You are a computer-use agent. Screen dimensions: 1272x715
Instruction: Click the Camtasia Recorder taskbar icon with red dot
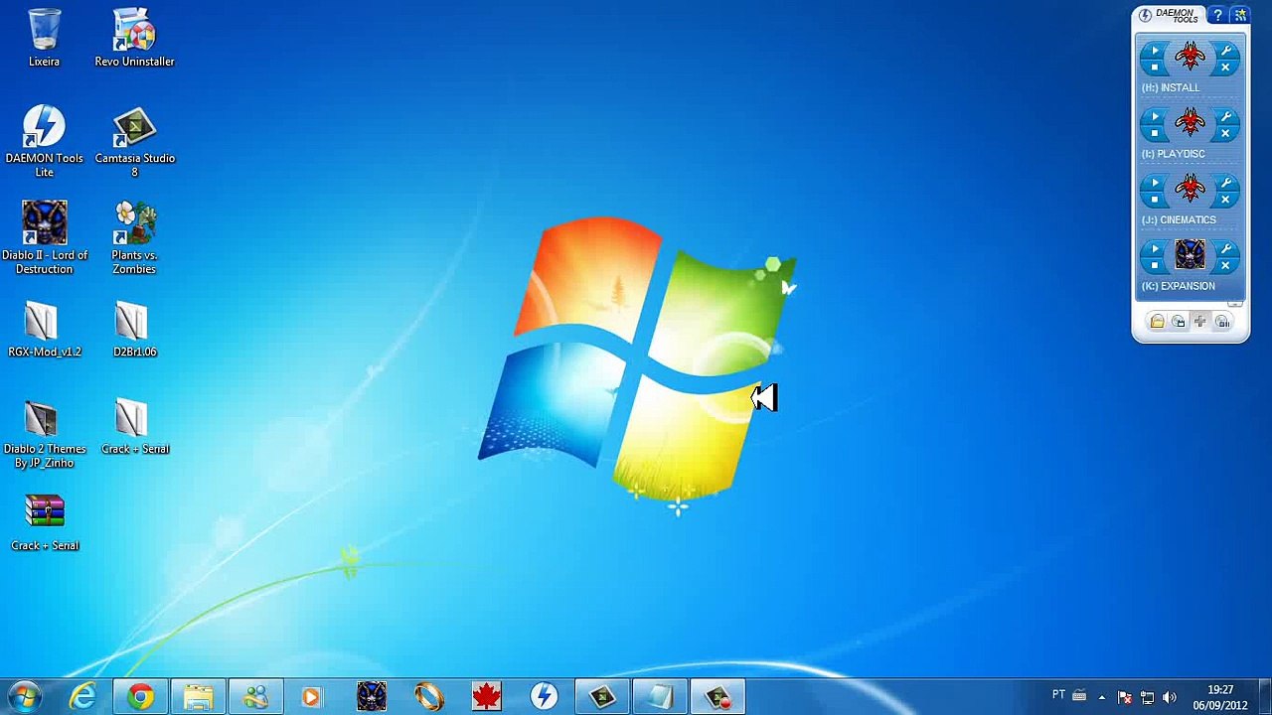click(716, 697)
